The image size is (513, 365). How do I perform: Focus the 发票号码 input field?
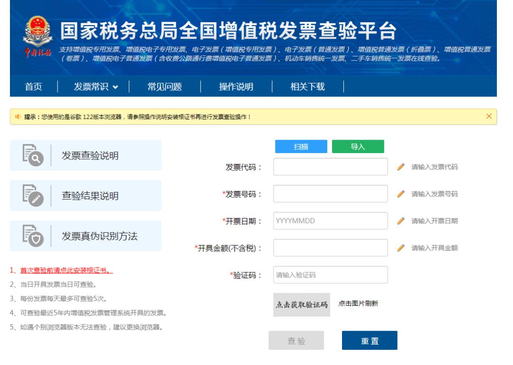(x=331, y=194)
